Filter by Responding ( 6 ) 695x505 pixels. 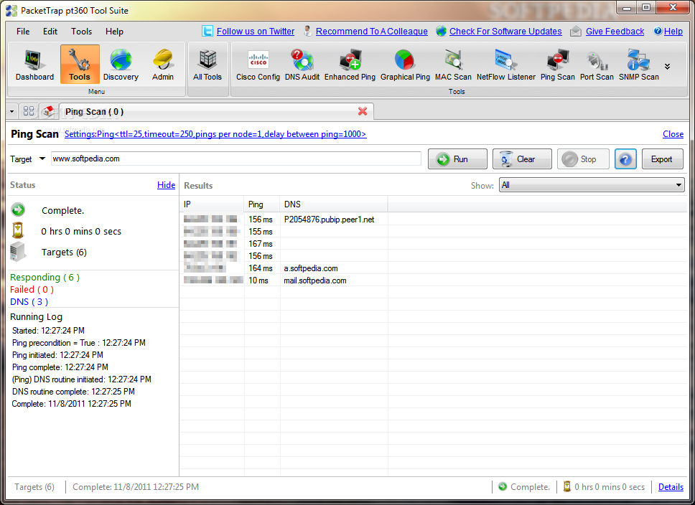click(45, 278)
